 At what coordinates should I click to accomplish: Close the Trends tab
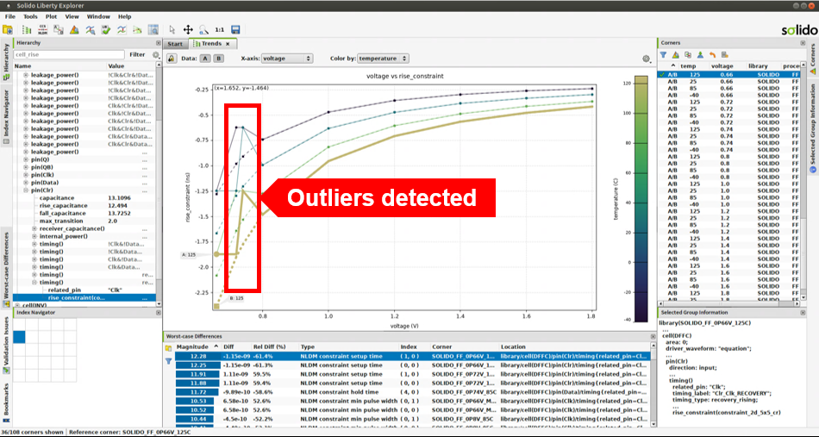coord(228,44)
